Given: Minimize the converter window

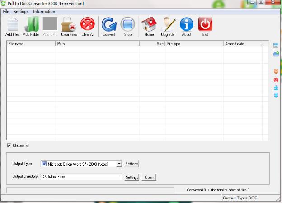Looking at the screenshot, I should (252, 3).
